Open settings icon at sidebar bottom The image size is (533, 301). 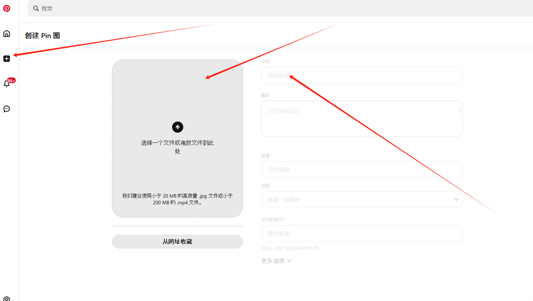(x=7, y=299)
